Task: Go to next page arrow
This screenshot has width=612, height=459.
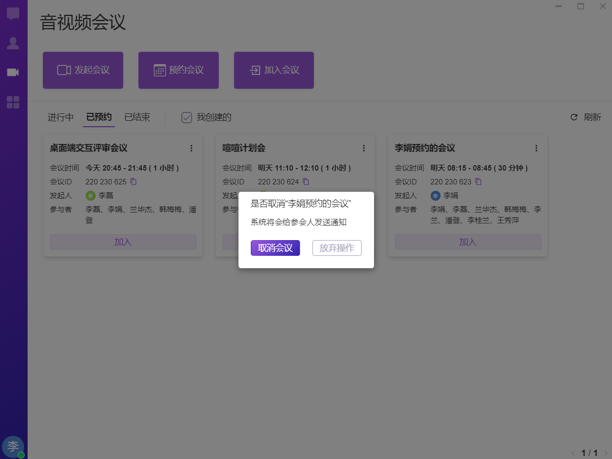Action: (606, 453)
